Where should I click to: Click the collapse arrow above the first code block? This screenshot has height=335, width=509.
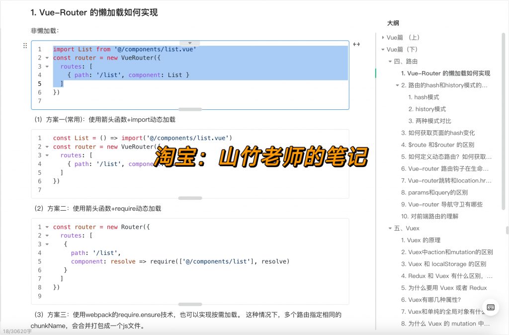coord(189,42)
